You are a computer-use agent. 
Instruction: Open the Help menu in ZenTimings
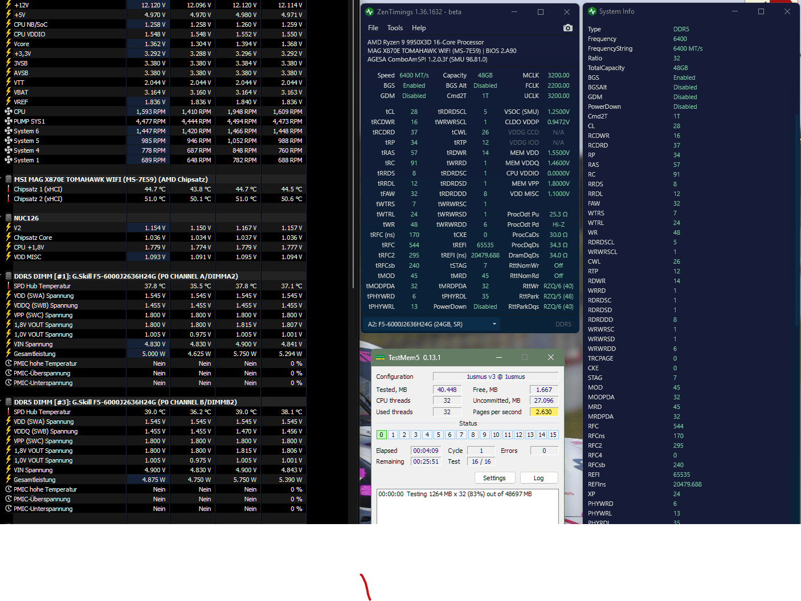[x=419, y=28]
